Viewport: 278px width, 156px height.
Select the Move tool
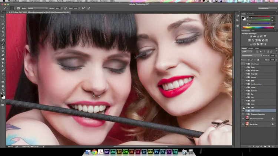3,16
